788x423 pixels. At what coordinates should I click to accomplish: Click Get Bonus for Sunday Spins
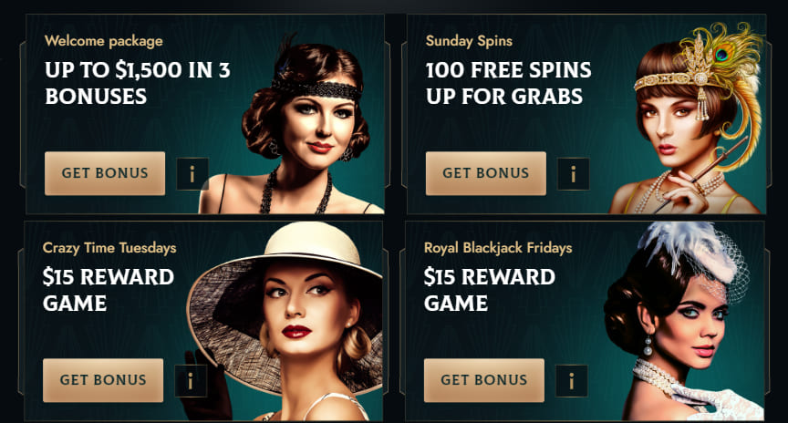click(485, 173)
